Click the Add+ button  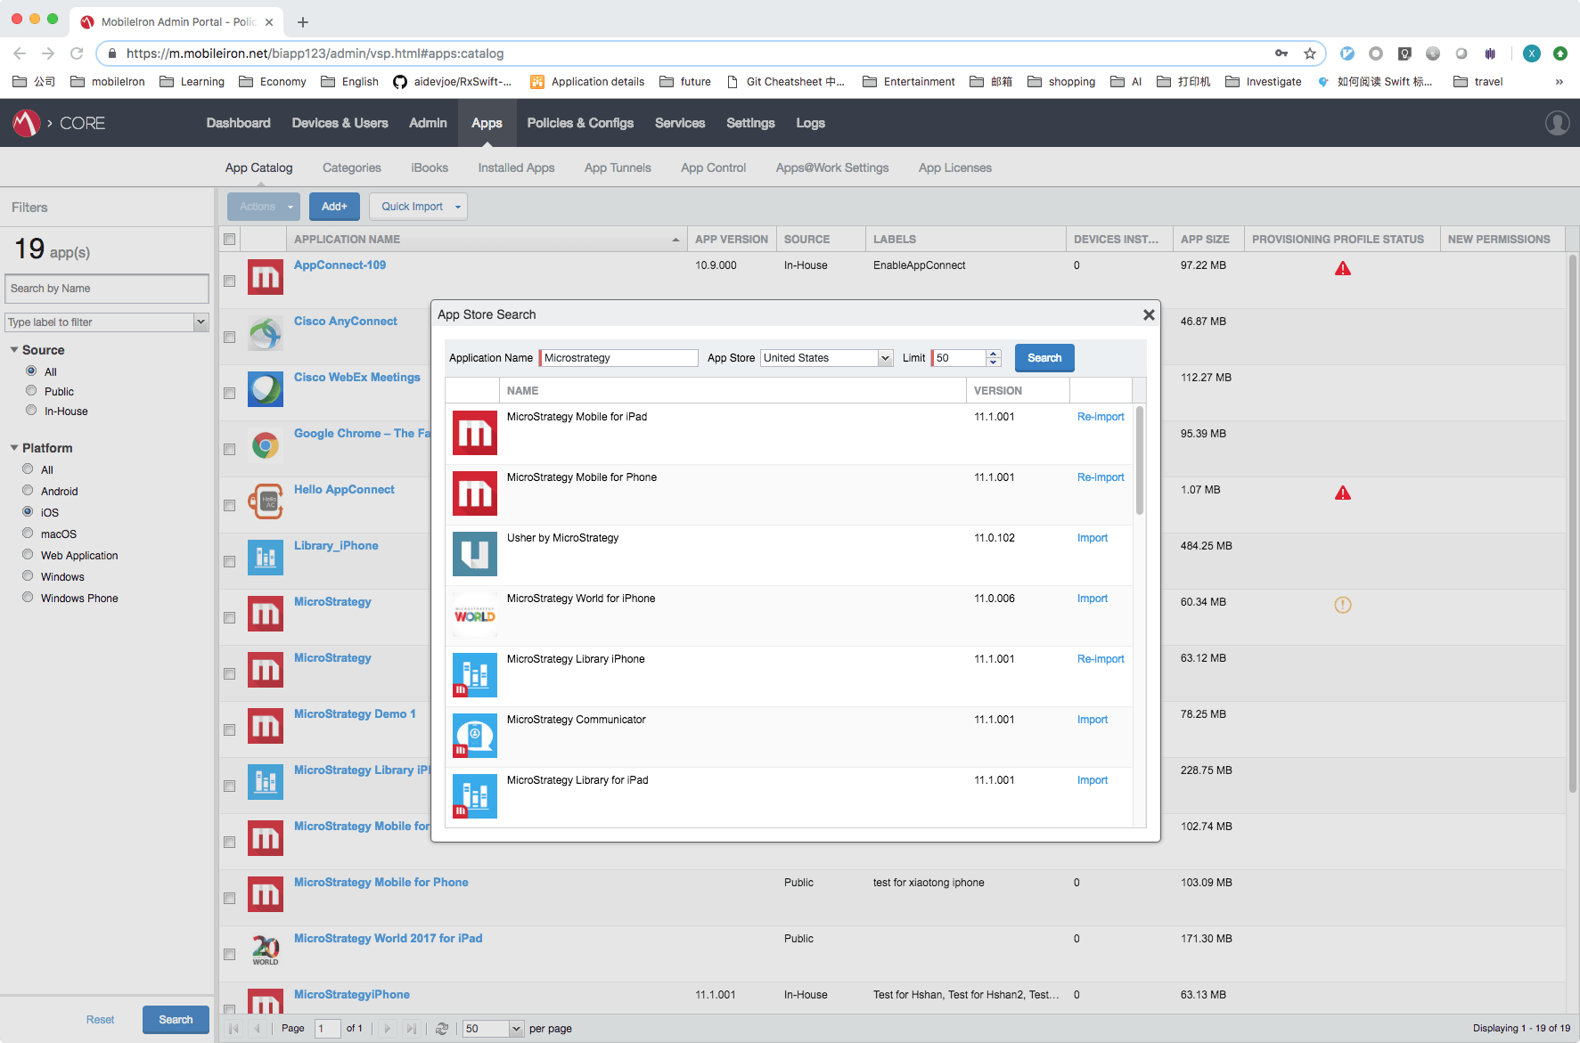tap(334, 207)
